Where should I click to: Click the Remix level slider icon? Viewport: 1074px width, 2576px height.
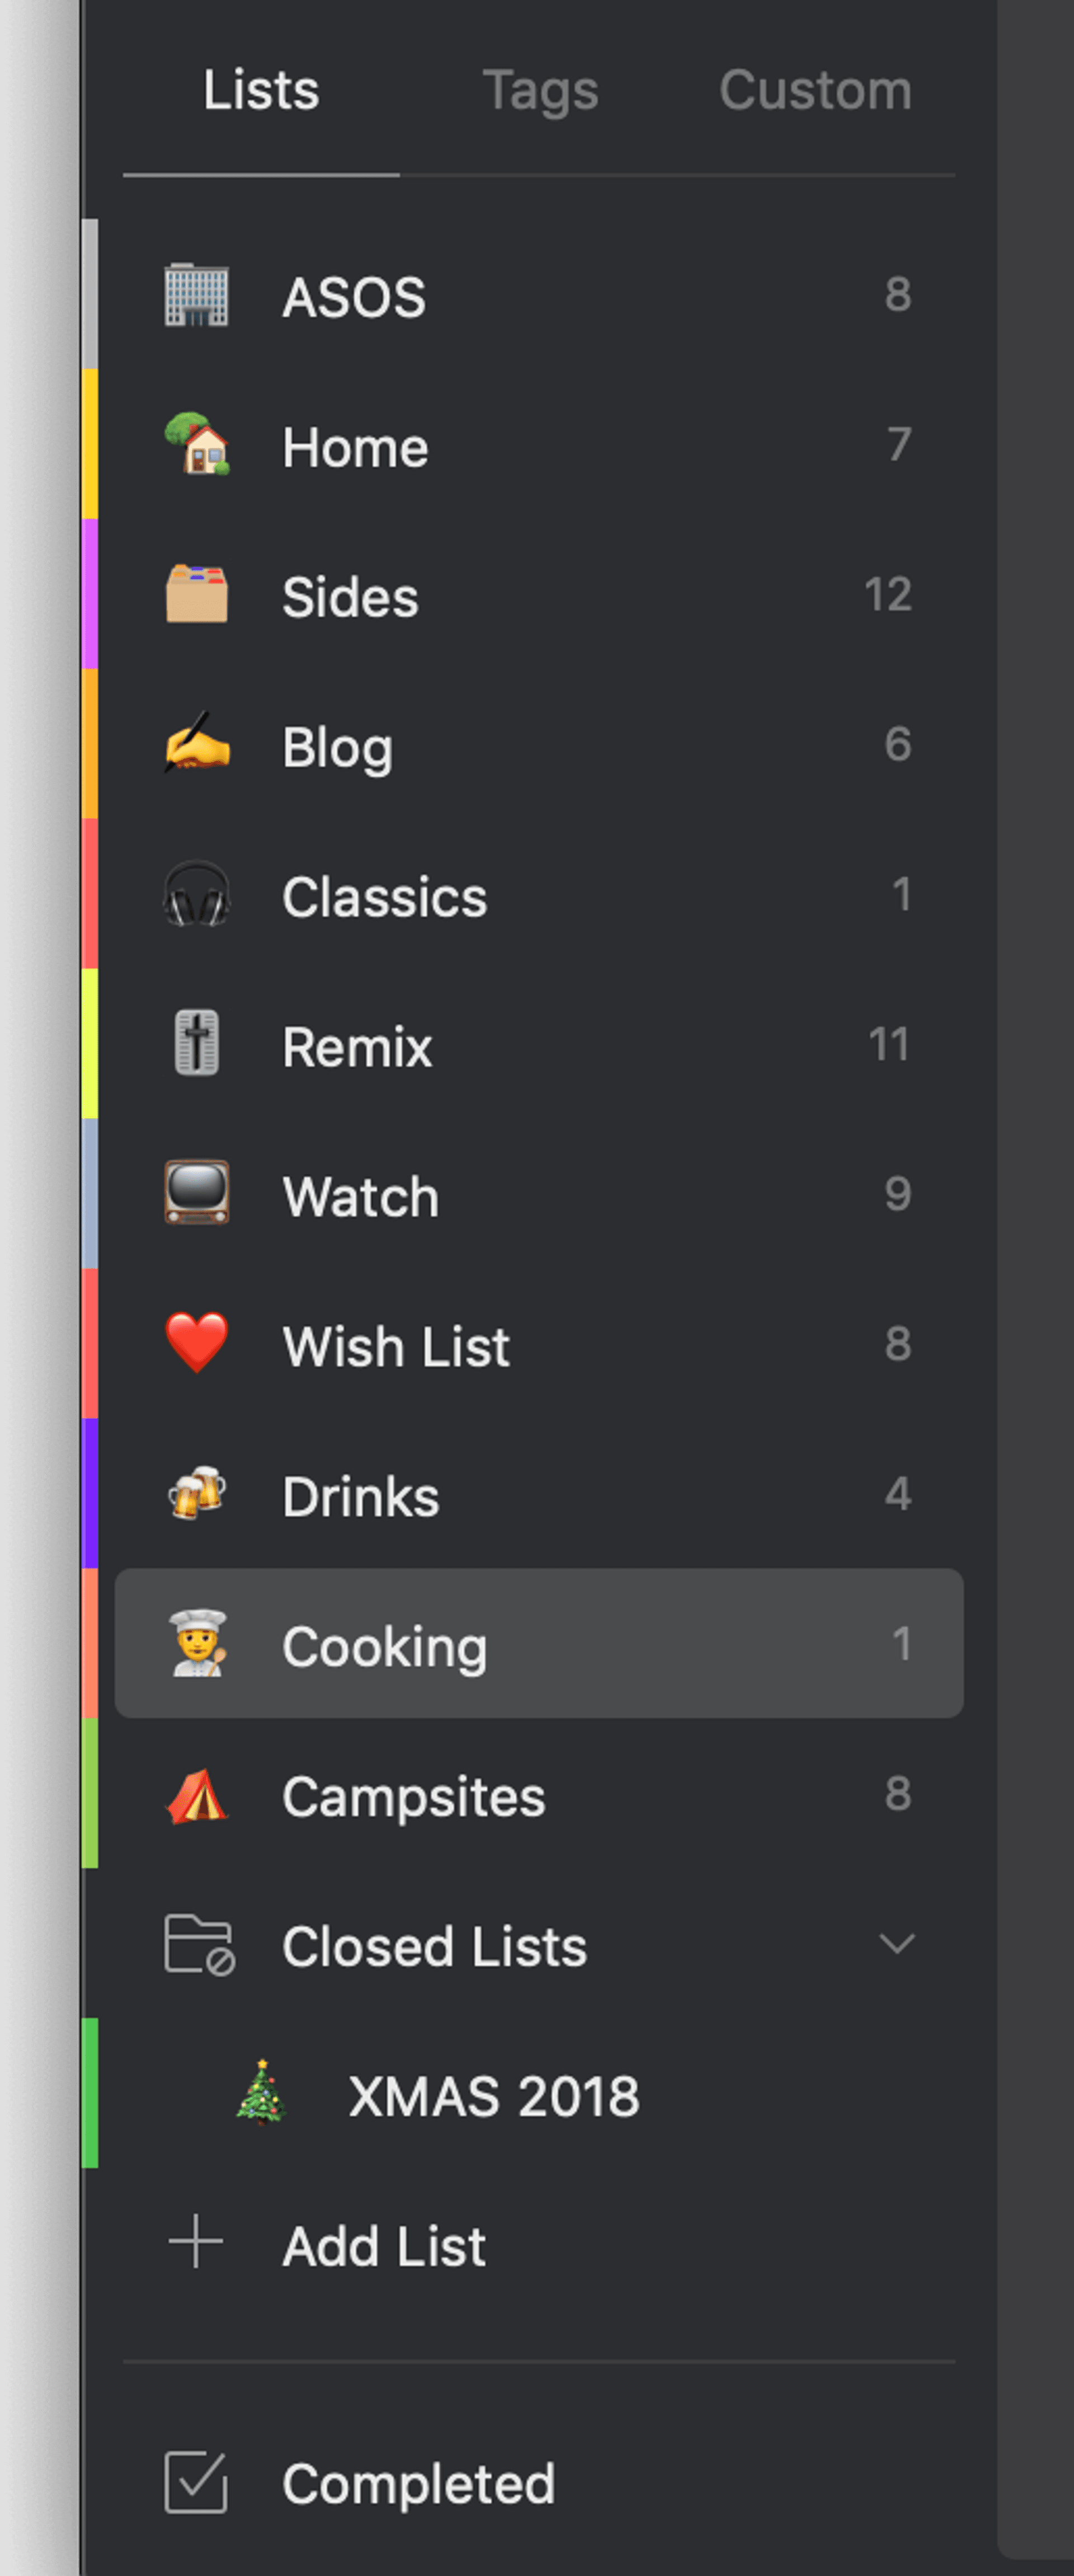pos(196,1044)
